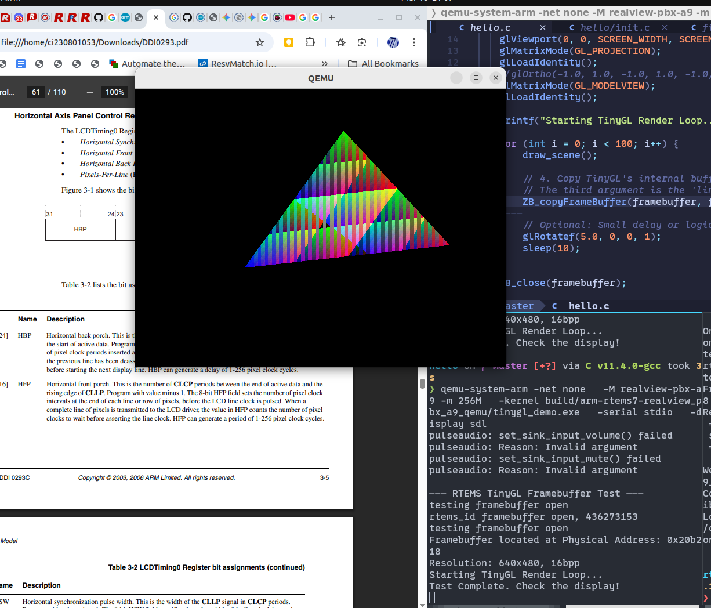This screenshot has height=608, width=711.
Task: Expand the hidden bookmarks overflow chevron
Action: coord(324,64)
